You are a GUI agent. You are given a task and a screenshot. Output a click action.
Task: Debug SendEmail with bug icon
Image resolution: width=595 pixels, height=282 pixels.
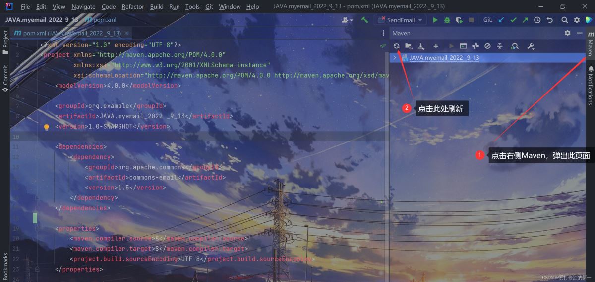pos(447,20)
